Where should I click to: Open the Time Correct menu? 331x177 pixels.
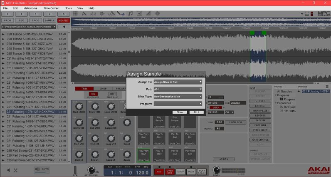[51, 8]
